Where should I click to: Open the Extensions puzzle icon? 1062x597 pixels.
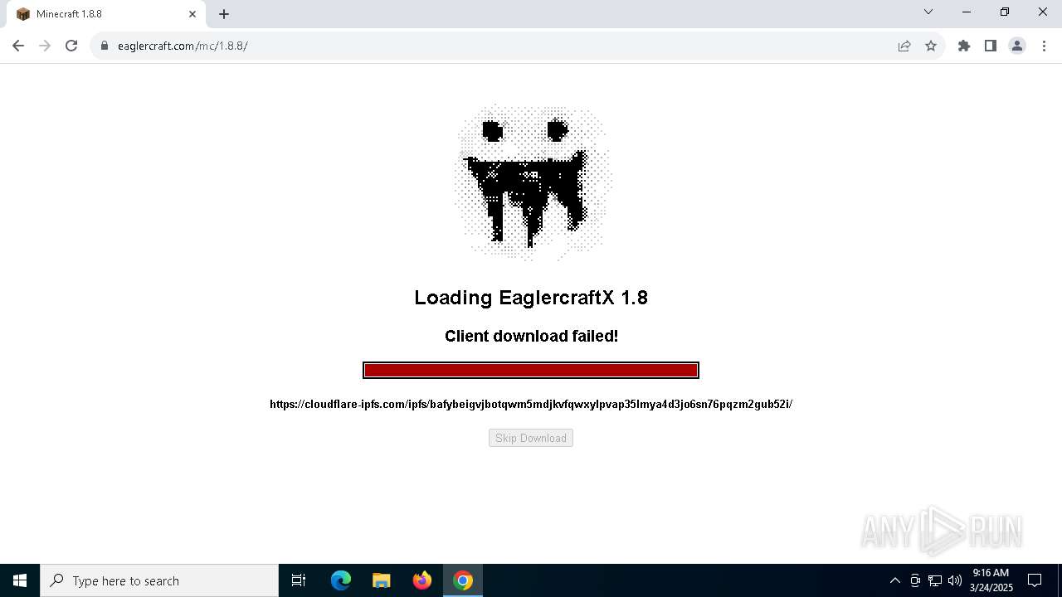[x=964, y=46]
